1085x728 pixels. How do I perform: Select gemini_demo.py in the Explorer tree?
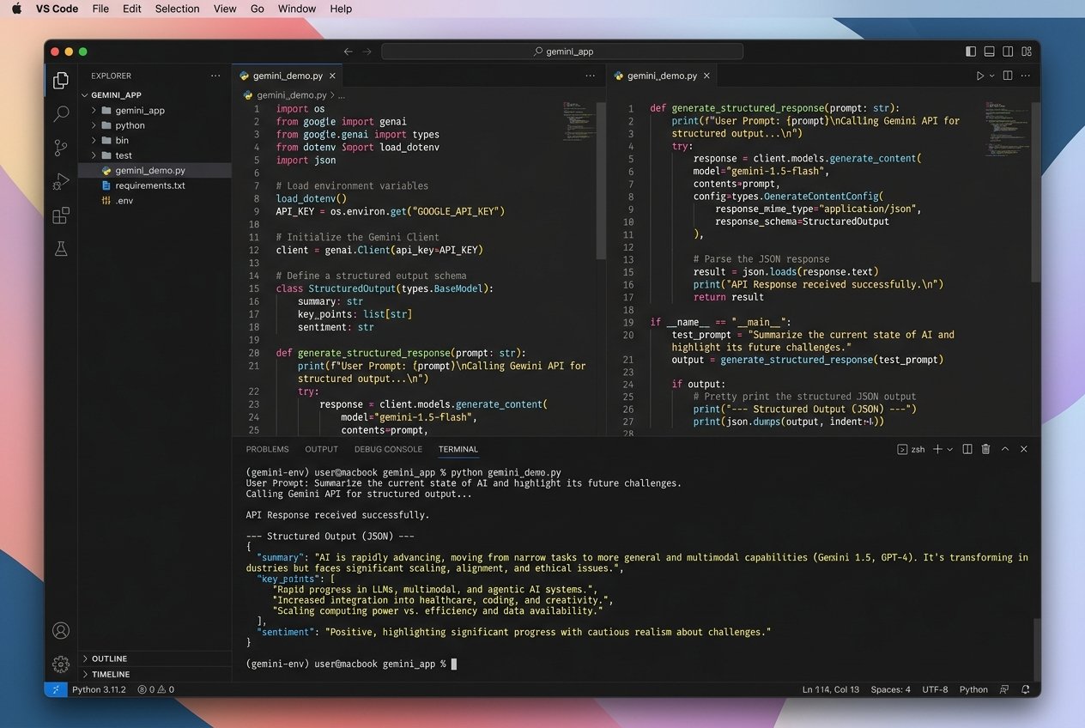pos(155,170)
